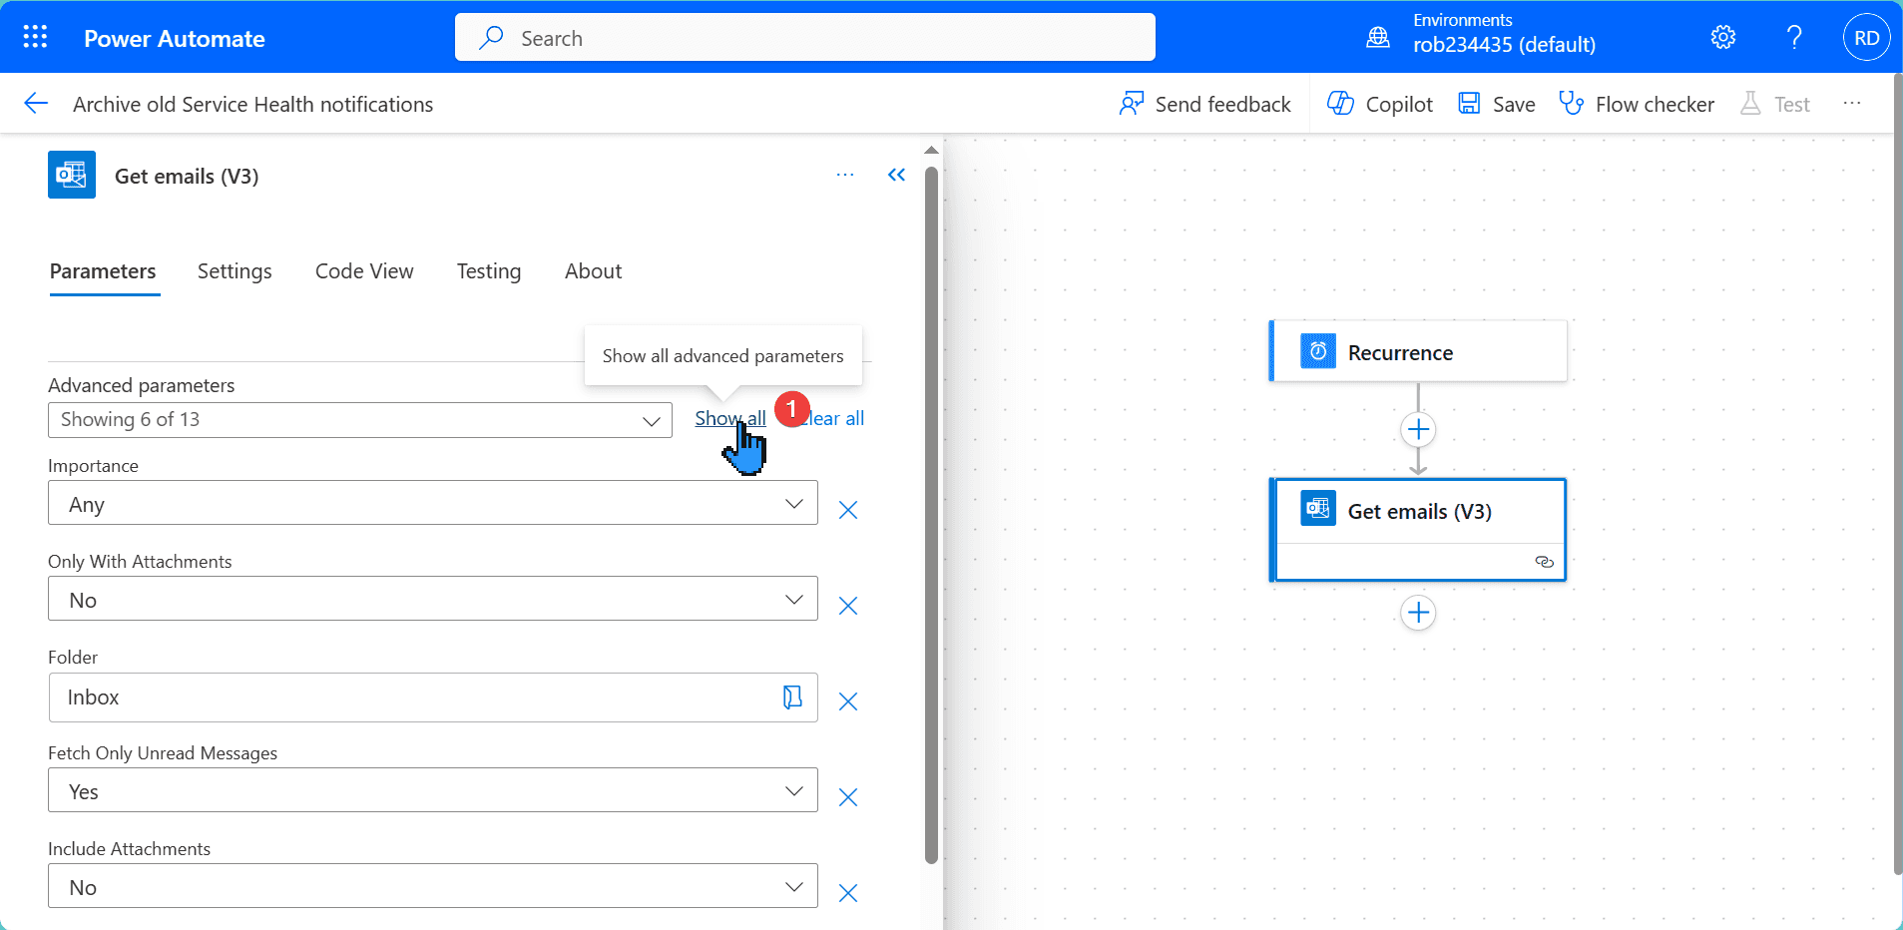Image resolution: width=1903 pixels, height=930 pixels.
Task: Go back with the arrow icon
Action: pyautogui.click(x=36, y=104)
